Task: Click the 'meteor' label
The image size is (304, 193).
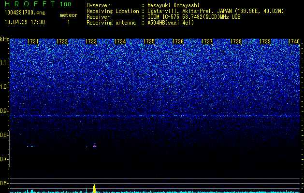Action: 69,15
